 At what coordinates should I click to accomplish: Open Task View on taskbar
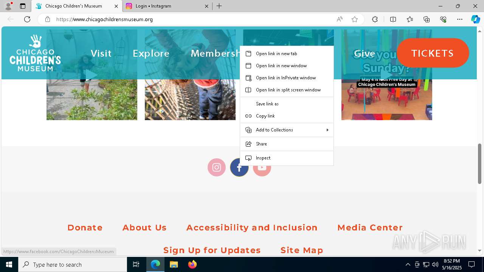click(136, 264)
